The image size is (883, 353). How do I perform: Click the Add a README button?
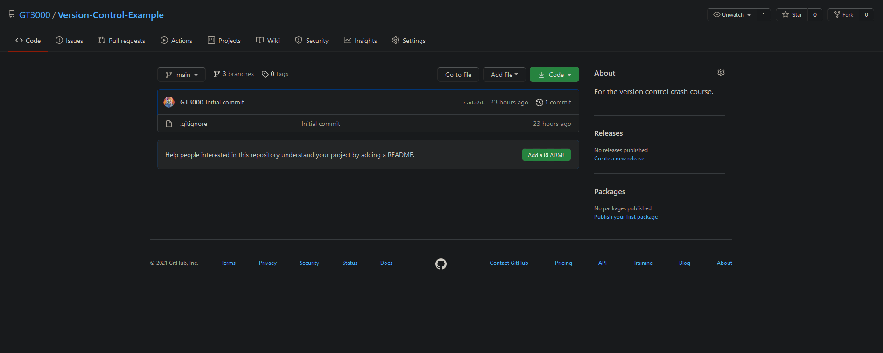[547, 155]
